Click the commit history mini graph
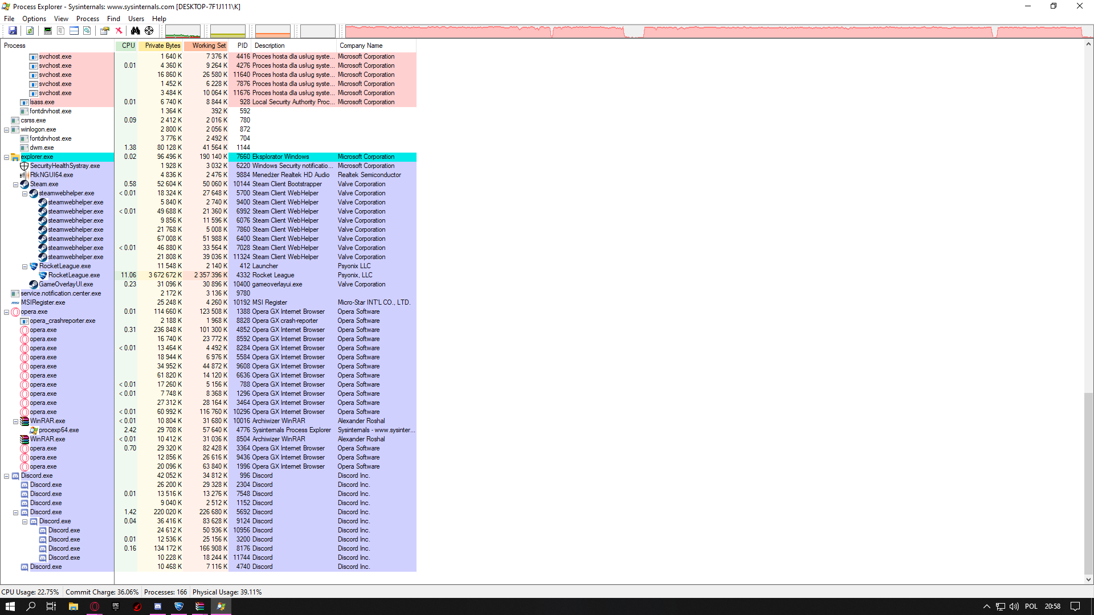Screen dimensions: 1094x615 pyautogui.click(x=228, y=31)
